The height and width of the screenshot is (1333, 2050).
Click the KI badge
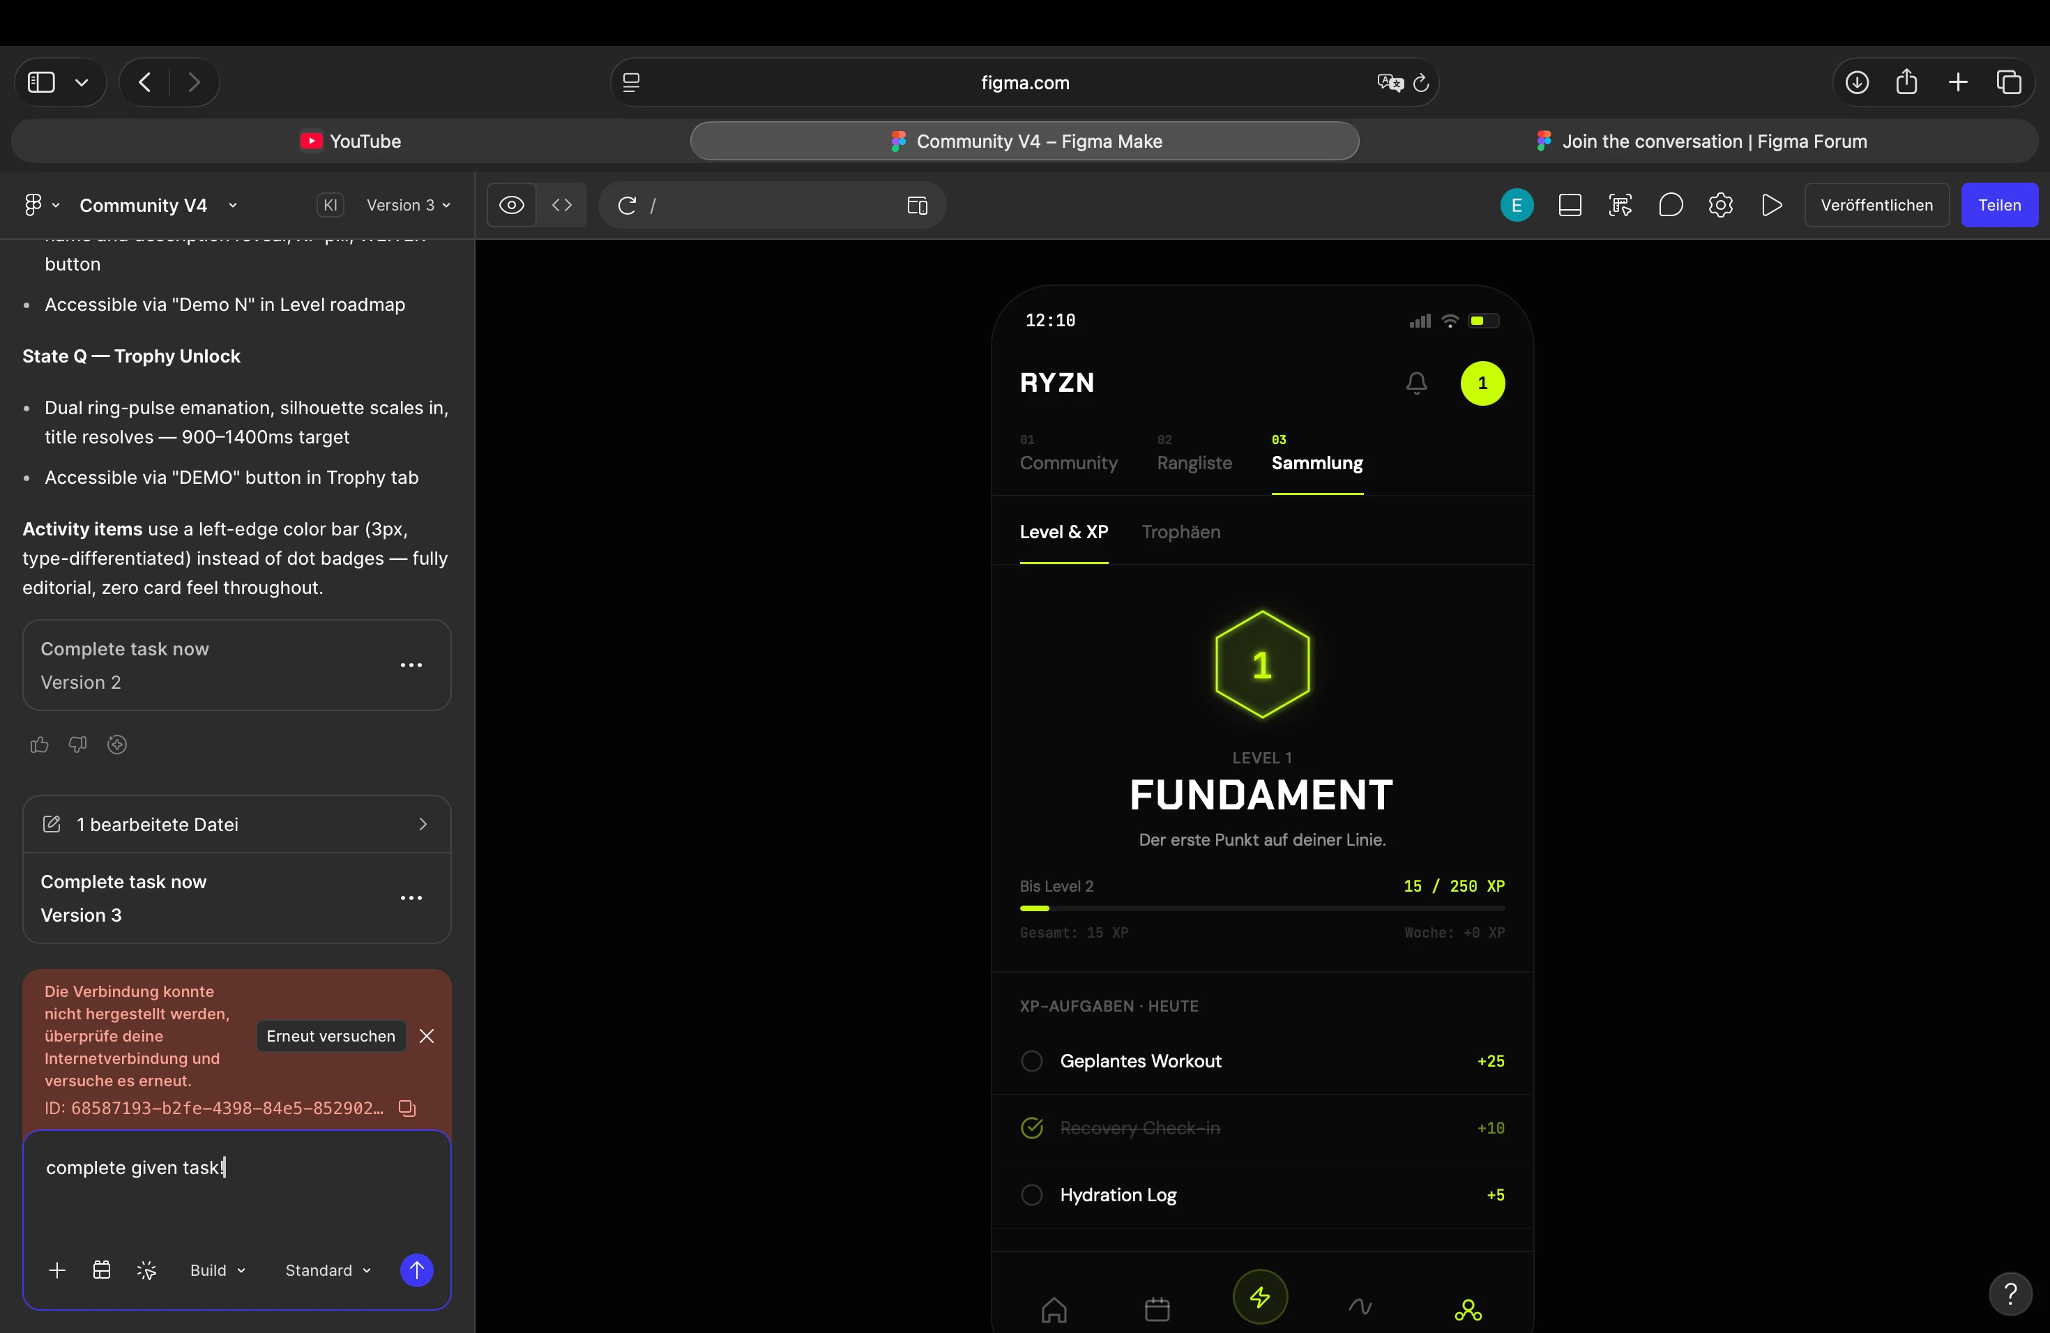(330, 205)
